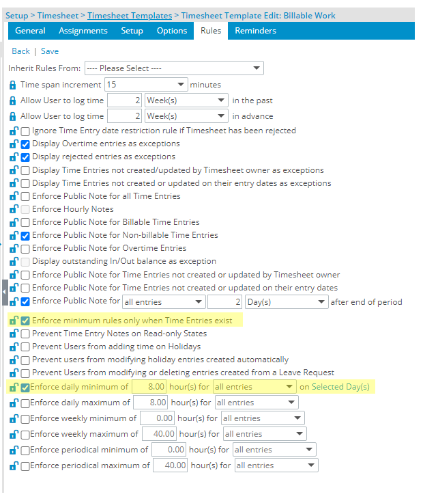Open Time span increment minutes dropdown
The height and width of the screenshot is (501, 423).
click(x=146, y=85)
